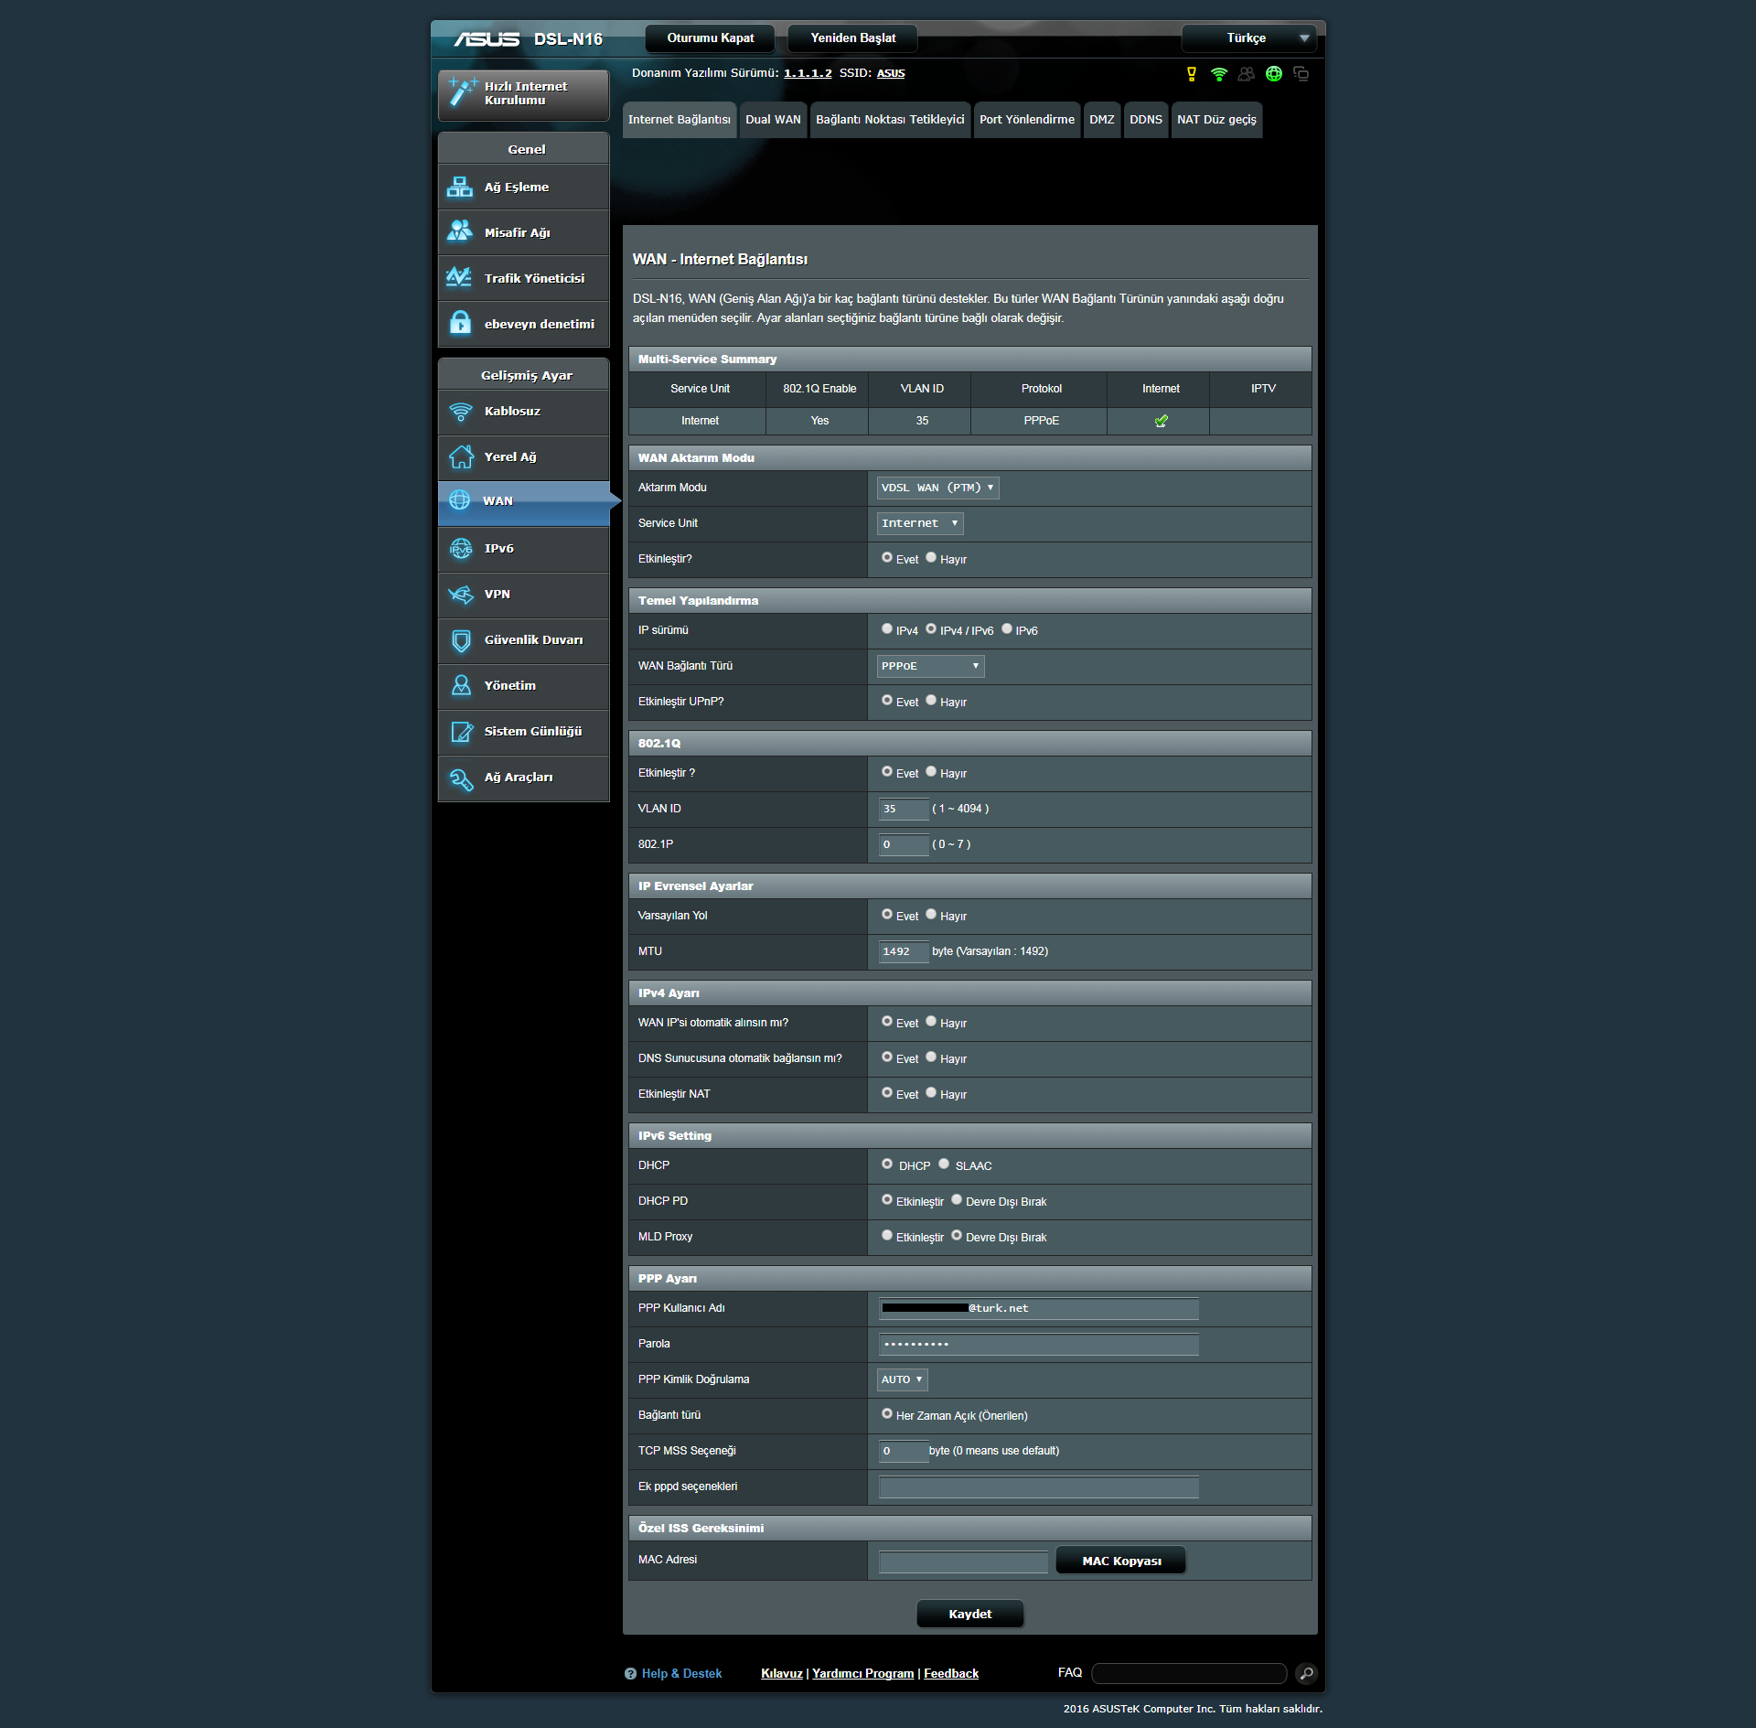Click the Kaydet button

[x=969, y=1614]
